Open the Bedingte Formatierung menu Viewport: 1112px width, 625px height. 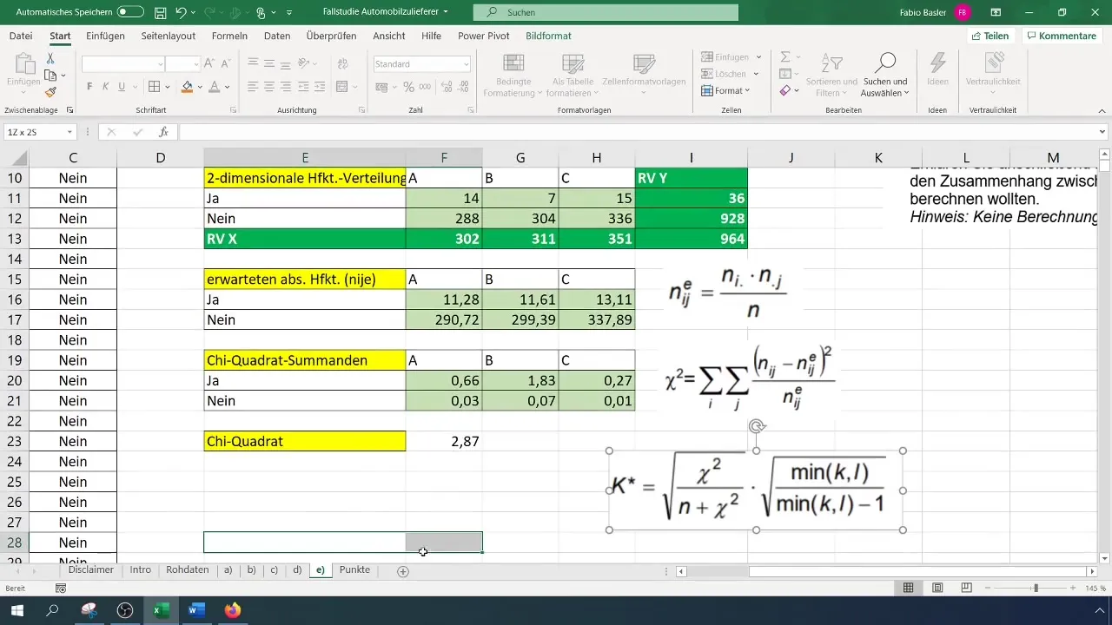pyautogui.click(x=513, y=76)
